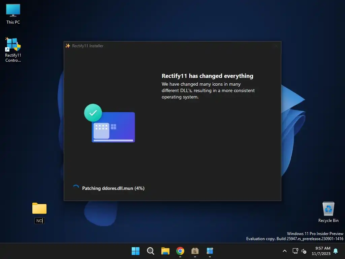Screen dimensions: 345x259
Task: Click the "Patching ddores.dll.mun (4%)" status text
Action: [x=113, y=188]
